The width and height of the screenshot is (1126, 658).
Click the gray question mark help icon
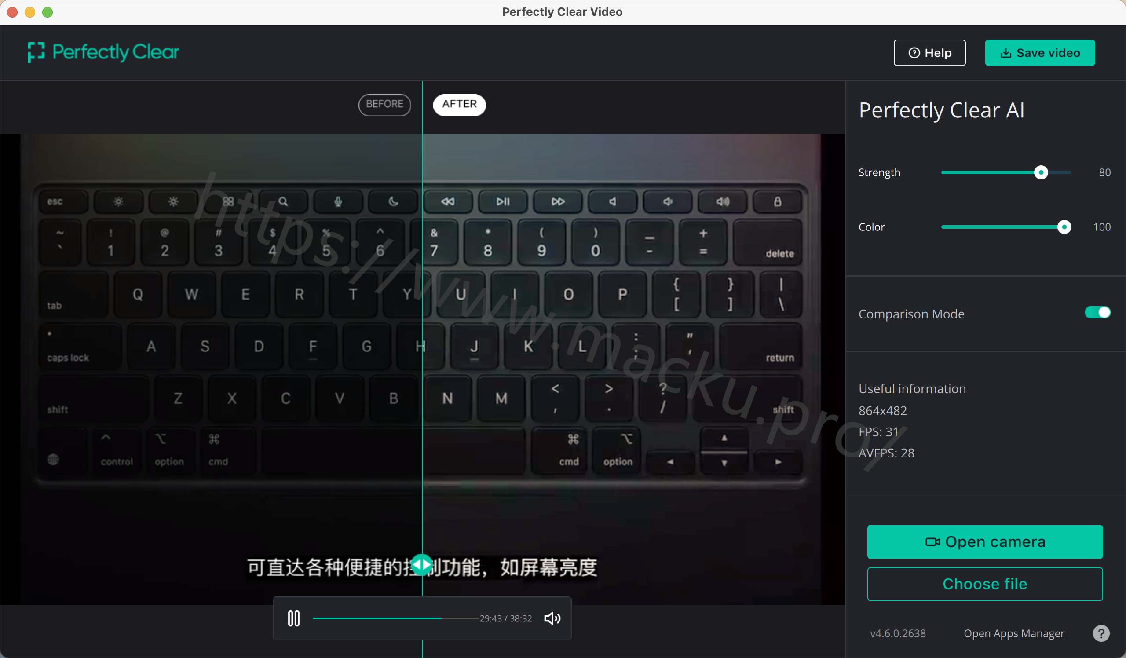click(x=1100, y=633)
